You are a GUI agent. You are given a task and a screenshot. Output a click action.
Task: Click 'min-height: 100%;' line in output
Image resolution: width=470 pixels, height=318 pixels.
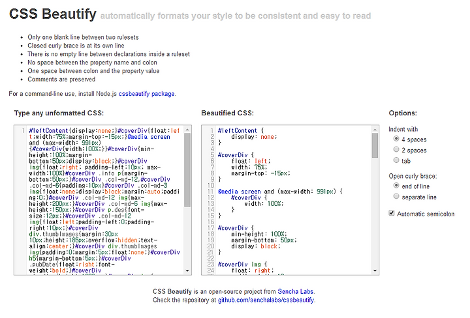[259, 234]
